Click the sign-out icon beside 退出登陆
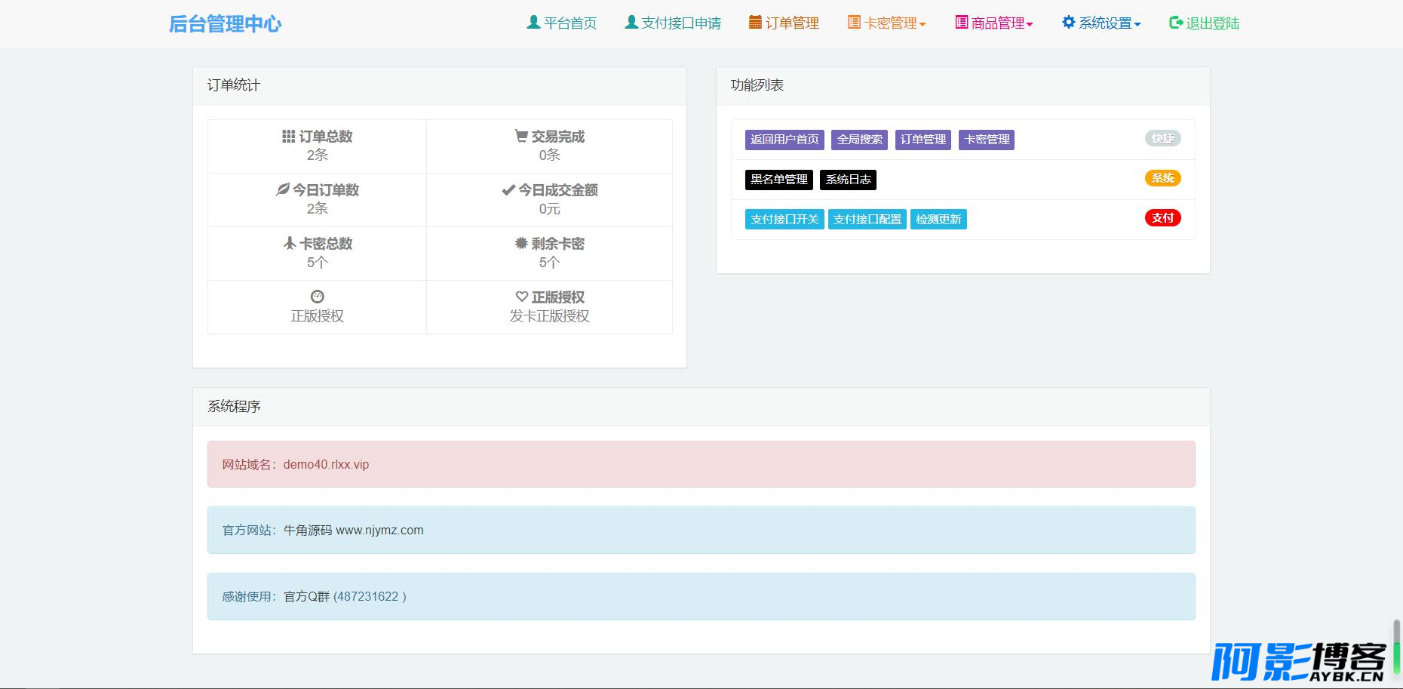 pos(1176,23)
